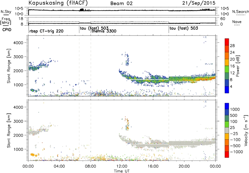Click the 'Time UT' axis label
This screenshot has width=249, height=173.
click(x=122, y=171)
